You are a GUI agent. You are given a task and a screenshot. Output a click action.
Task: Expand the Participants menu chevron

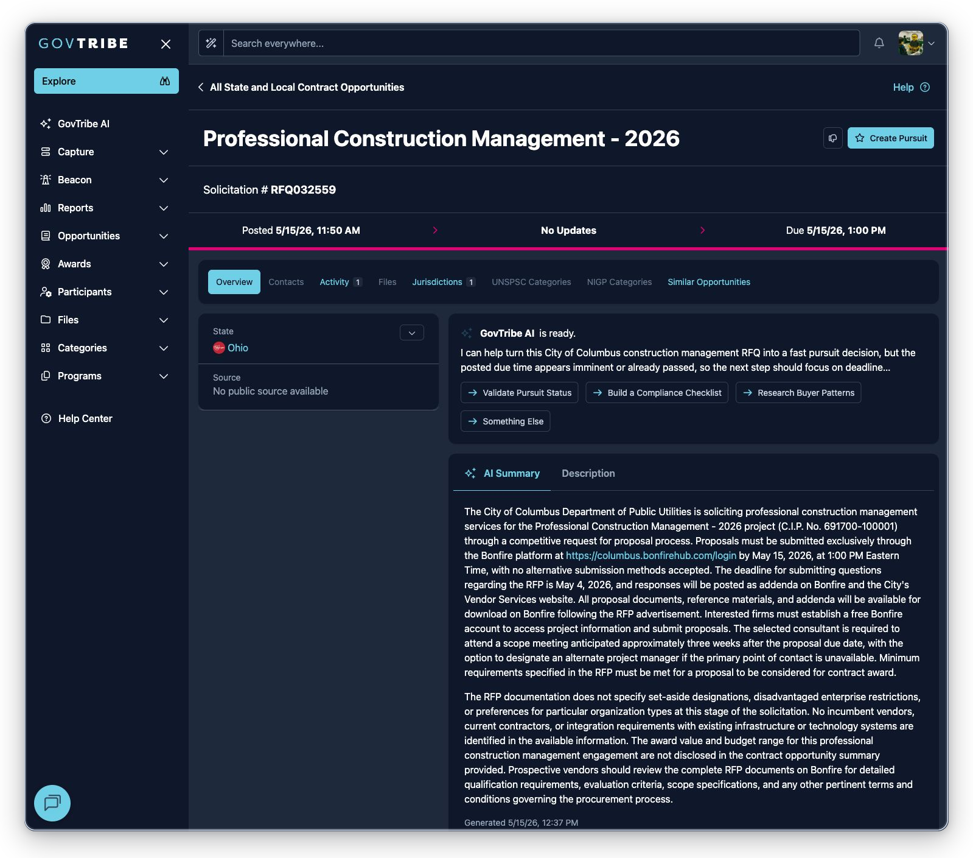tap(164, 292)
